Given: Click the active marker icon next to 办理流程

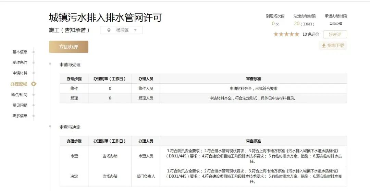Looking at the screenshot, I should point(34,84).
